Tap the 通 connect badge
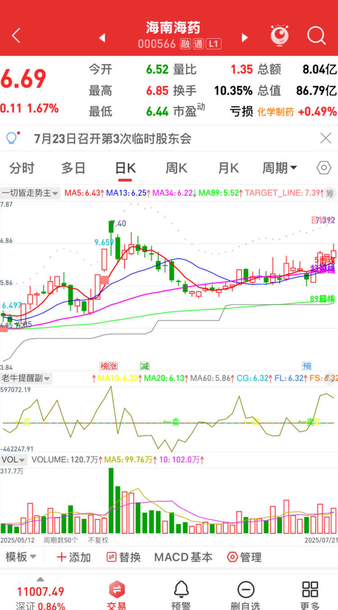 pos(198,44)
